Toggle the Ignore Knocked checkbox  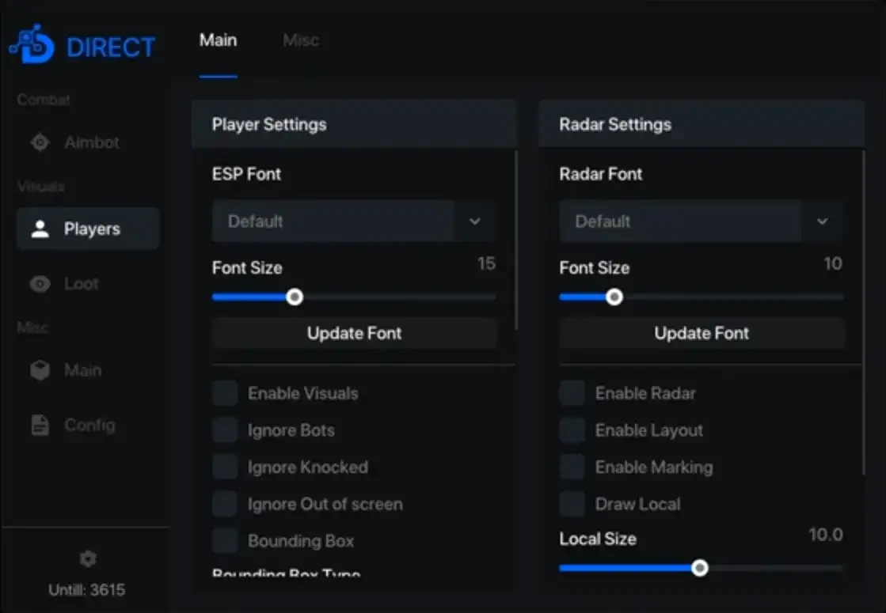click(x=226, y=467)
